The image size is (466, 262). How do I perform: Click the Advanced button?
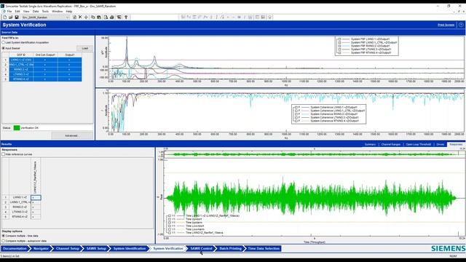click(x=71, y=135)
